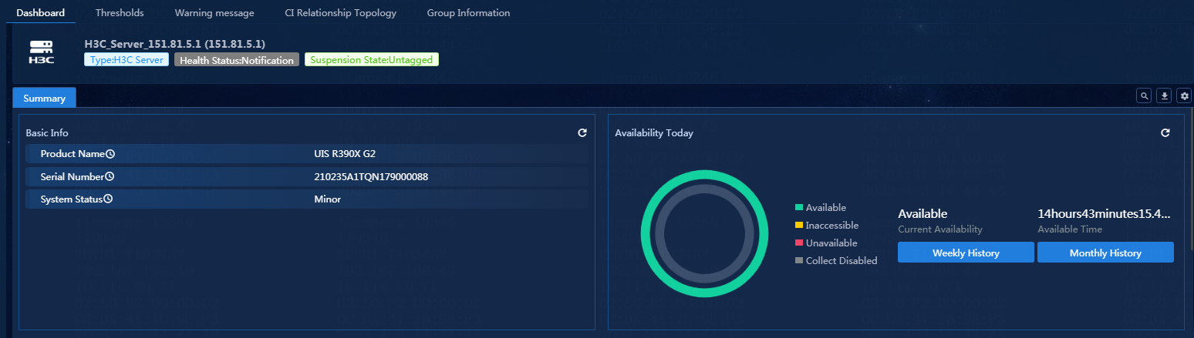Viewport: 1194px width, 338px height.
Task: Select the Dashboard tab
Action: pyautogui.click(x=41, y=13)
